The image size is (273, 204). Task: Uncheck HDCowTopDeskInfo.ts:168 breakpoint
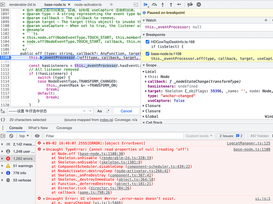point(148,42)
